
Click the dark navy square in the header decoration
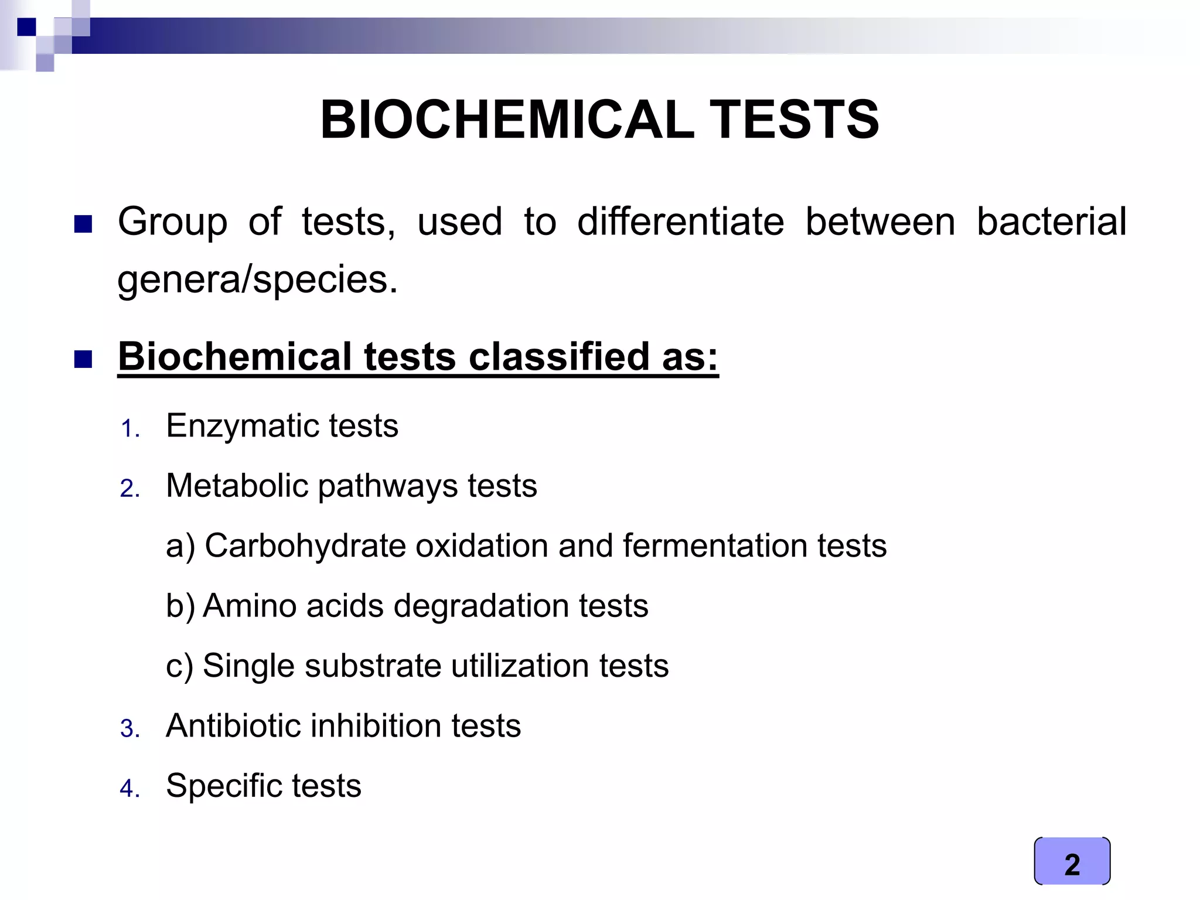(x=26, y=27)
